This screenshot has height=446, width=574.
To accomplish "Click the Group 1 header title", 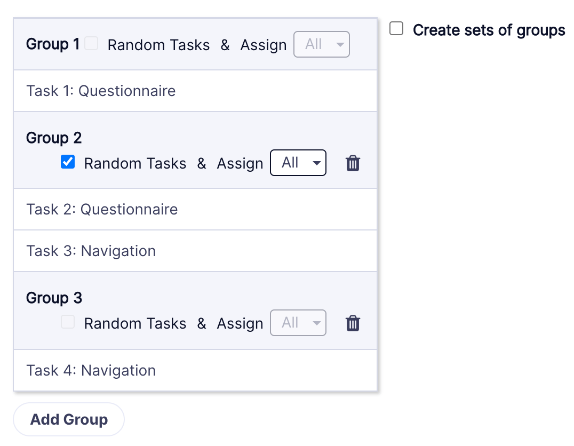I will tap(53, 44).
